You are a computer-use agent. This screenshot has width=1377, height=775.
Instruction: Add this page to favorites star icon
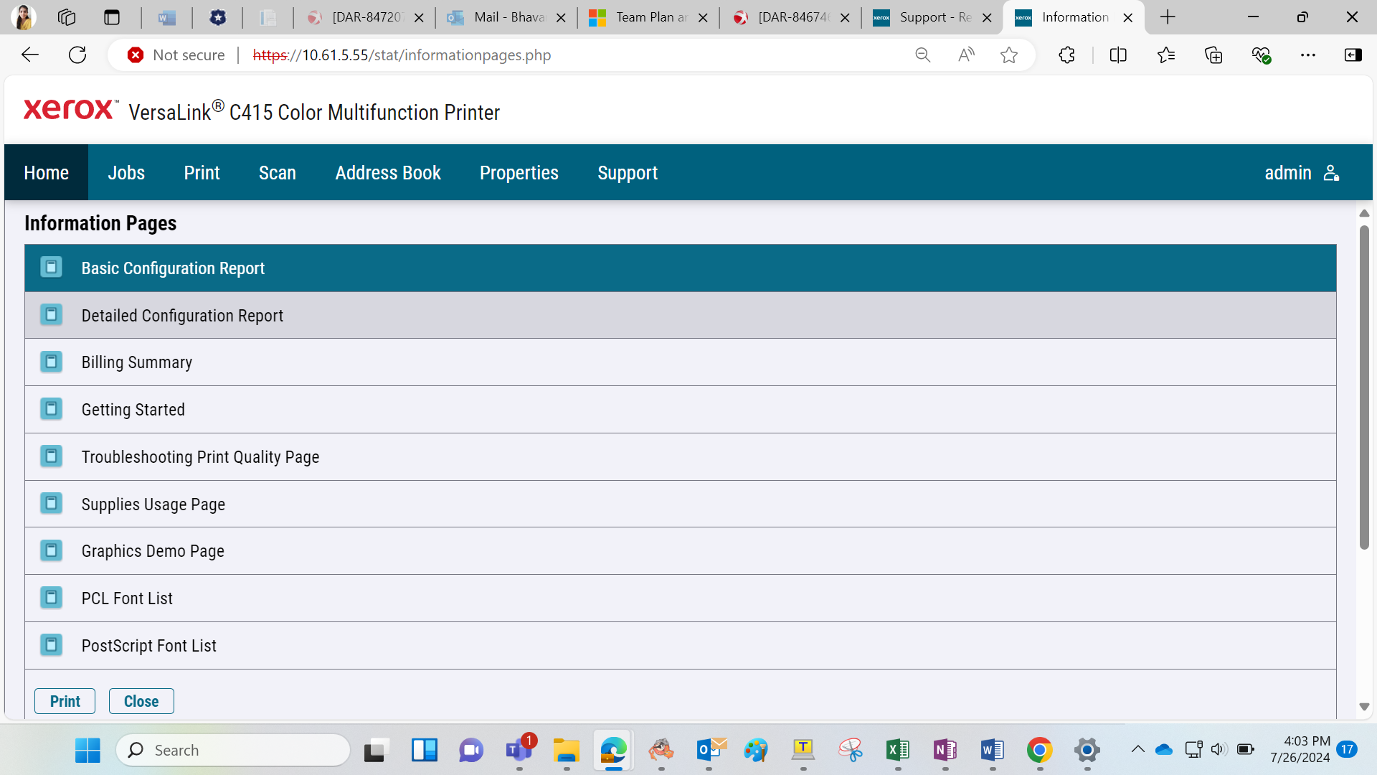click(x=1009, y=55)
